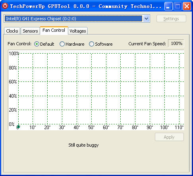Click the green fan curve point at origin
This screenshot has height=176, width=193.
point(18,127)
